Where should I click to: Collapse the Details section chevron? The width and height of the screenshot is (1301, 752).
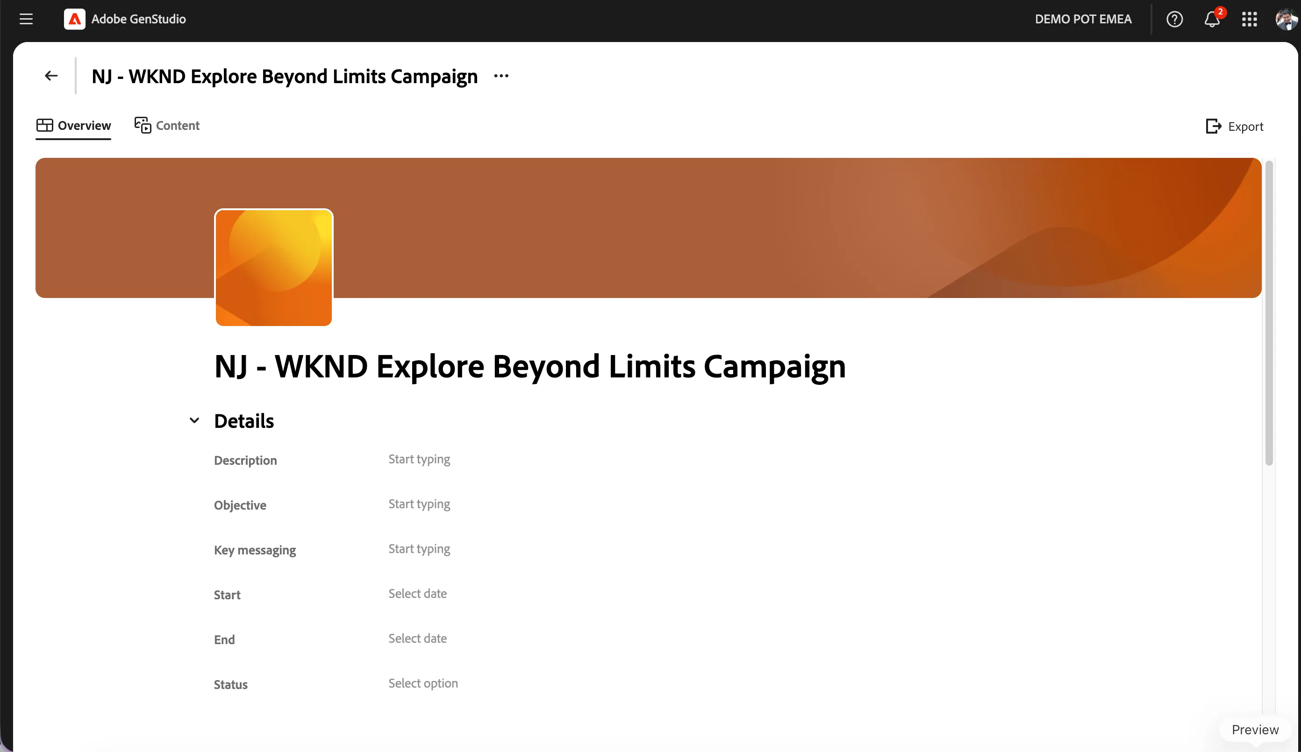point(194,421)
